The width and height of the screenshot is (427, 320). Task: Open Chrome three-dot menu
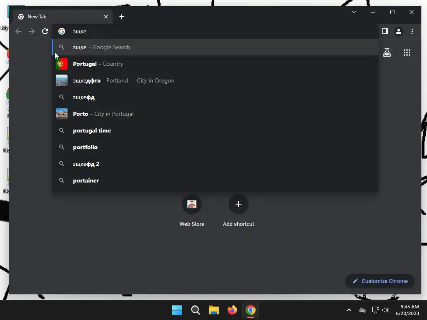tap(412, 31)
